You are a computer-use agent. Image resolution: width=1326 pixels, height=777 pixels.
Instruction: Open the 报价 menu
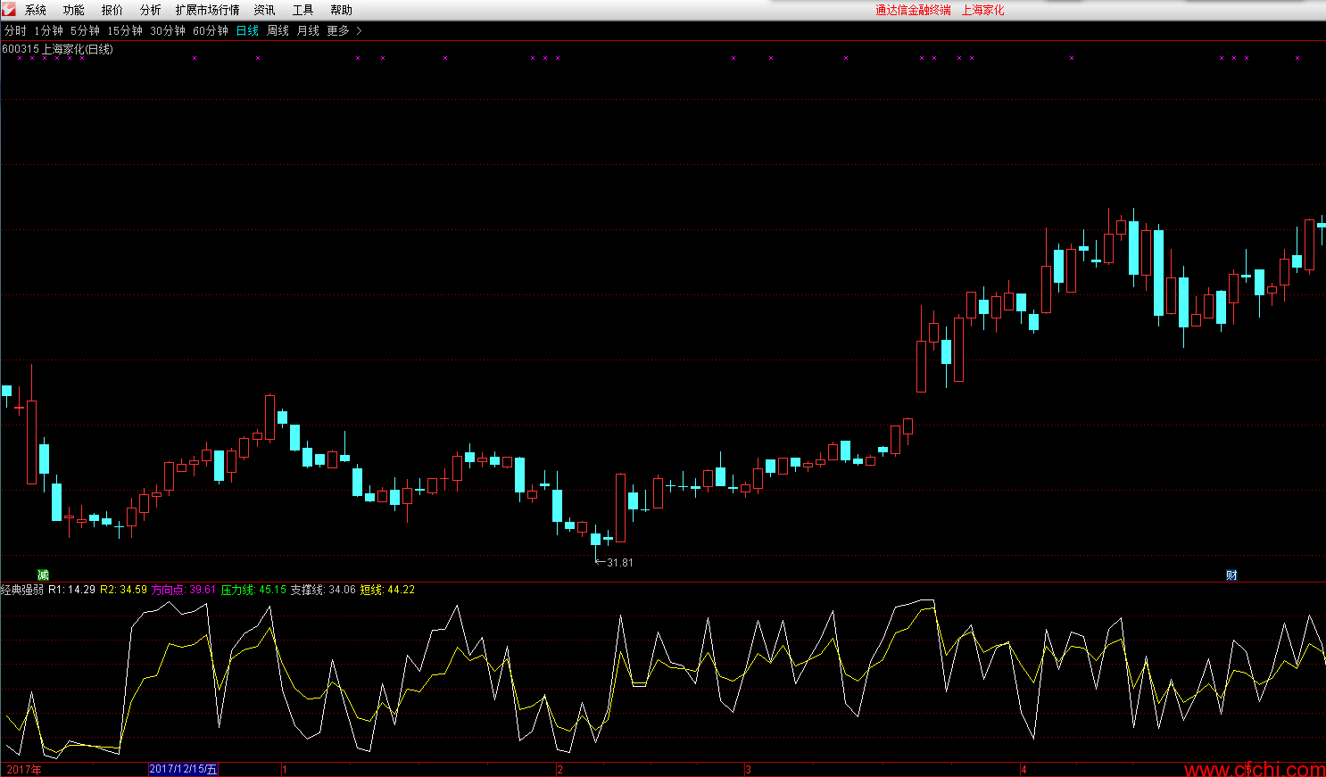[112, 10]
